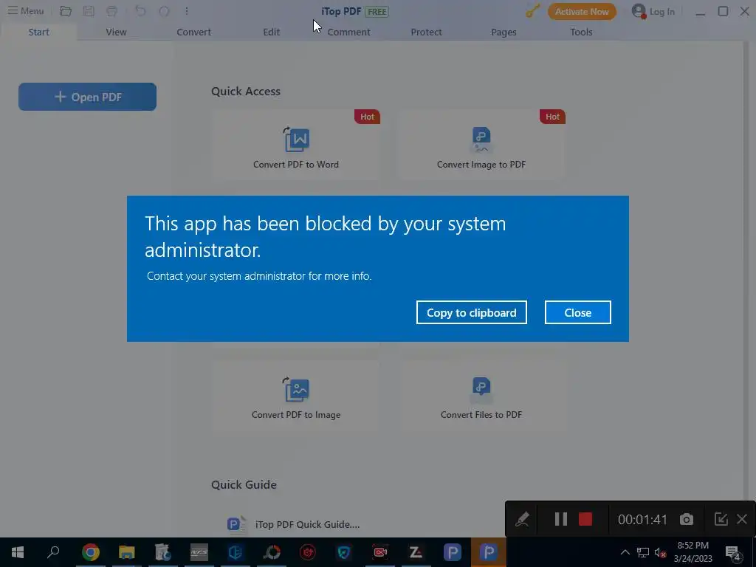Switch to the Start tab
This screenshot has width=756, height=567.
click(x=38, y=32)
